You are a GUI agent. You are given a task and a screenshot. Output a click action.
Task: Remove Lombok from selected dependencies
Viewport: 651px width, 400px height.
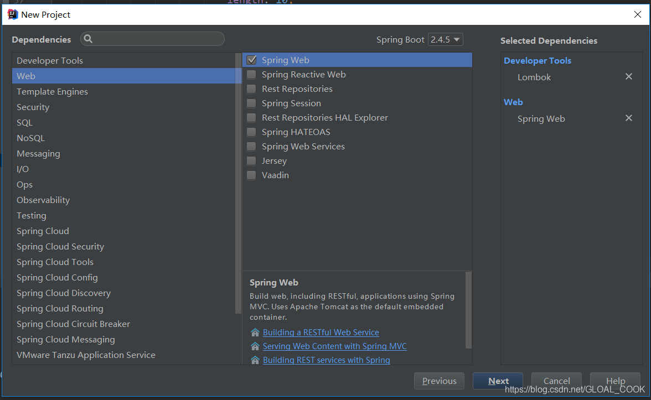tap(629, 77)
